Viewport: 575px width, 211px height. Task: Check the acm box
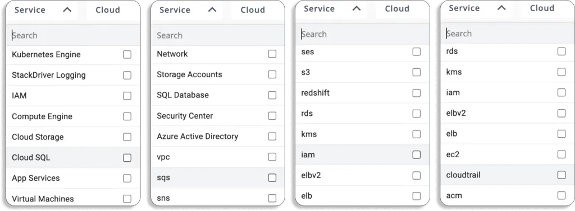click(x=562, y=195)
